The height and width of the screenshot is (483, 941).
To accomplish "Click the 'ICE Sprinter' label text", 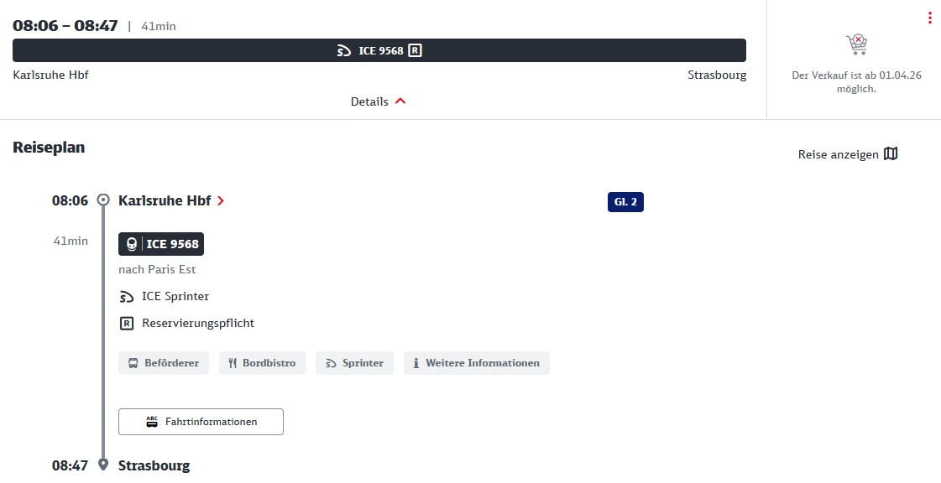I will 175,297.
